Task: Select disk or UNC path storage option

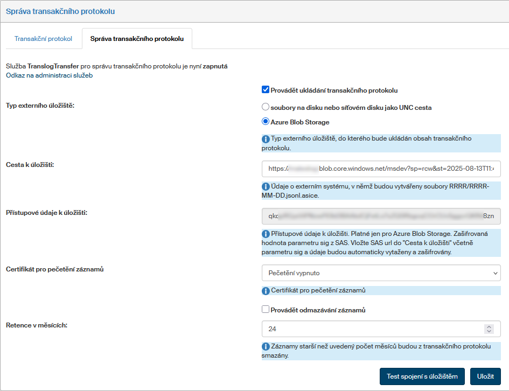Action: [x=266, y=107]
